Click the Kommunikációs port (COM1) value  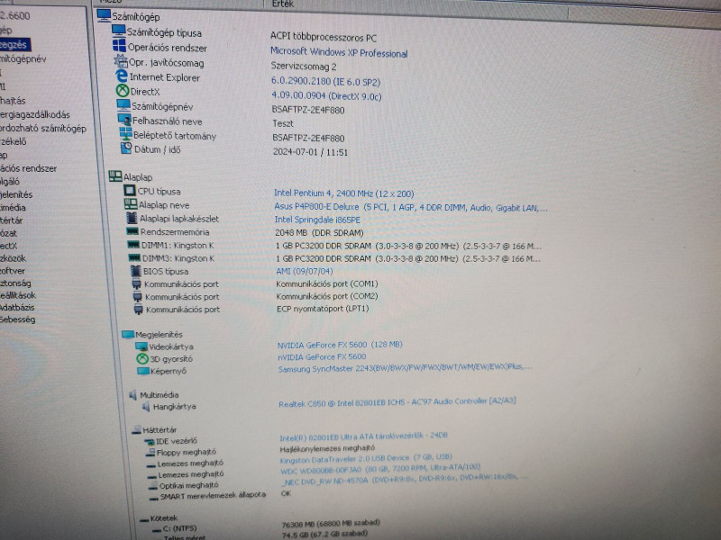(327, 283)
